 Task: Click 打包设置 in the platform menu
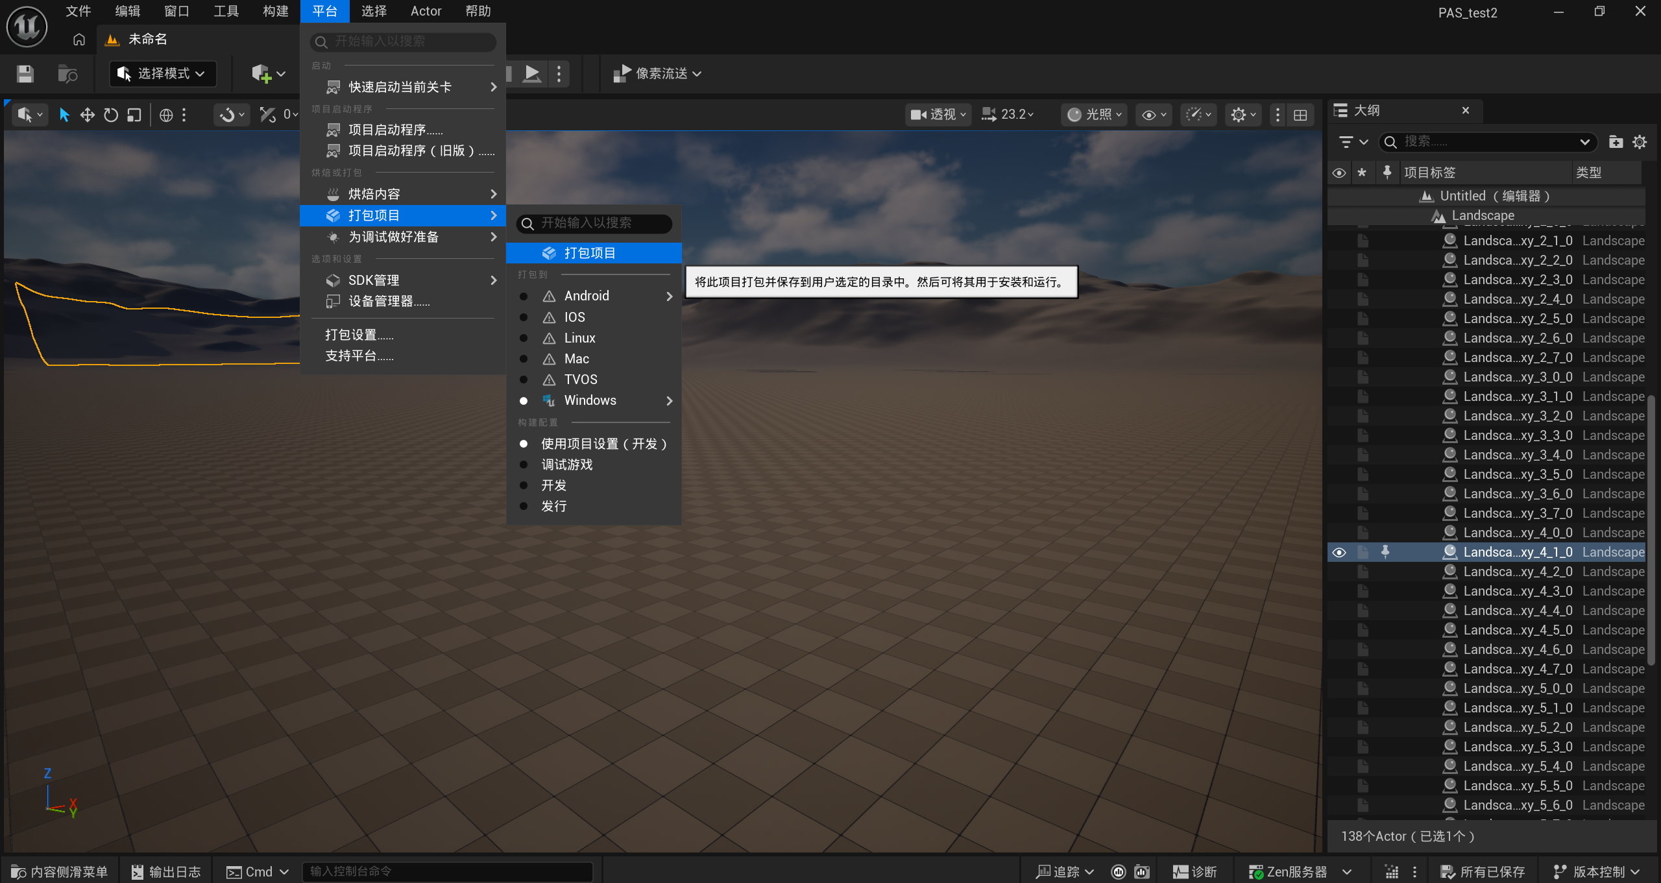click(359, 335)
